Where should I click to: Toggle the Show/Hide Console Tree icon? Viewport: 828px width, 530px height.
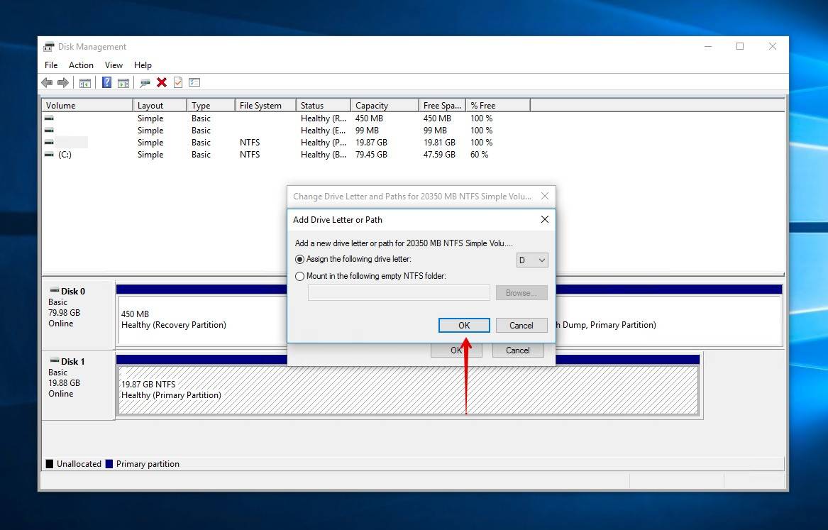click(84, 82)
